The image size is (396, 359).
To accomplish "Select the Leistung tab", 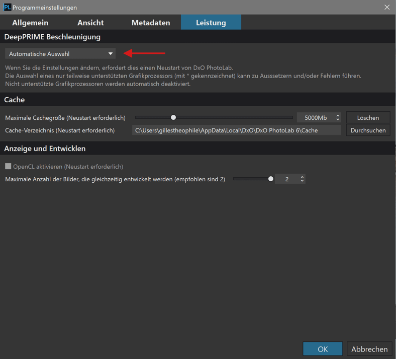I will tap(211, 22).
